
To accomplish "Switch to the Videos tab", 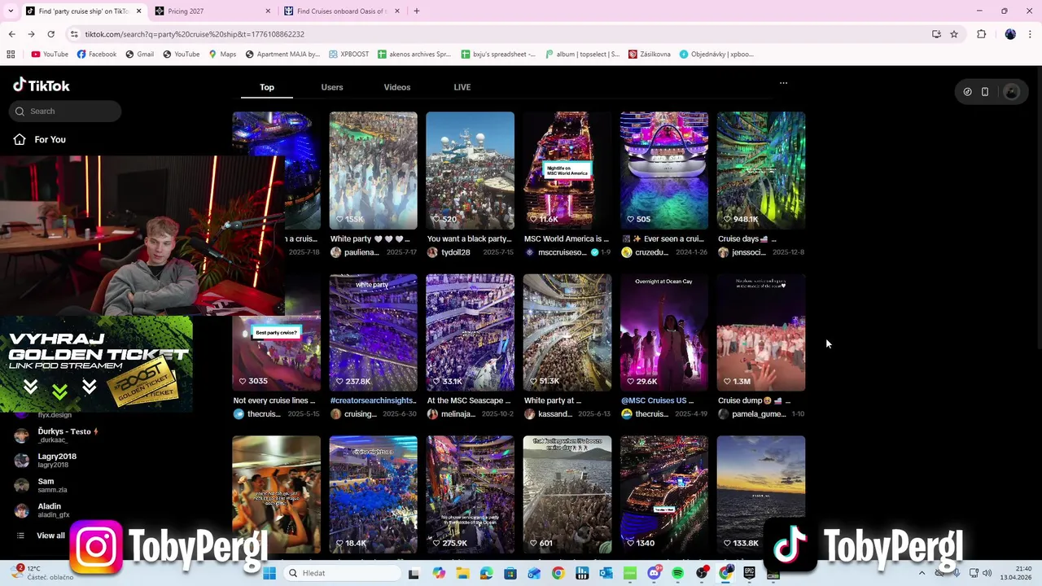I will coord(397,87).
